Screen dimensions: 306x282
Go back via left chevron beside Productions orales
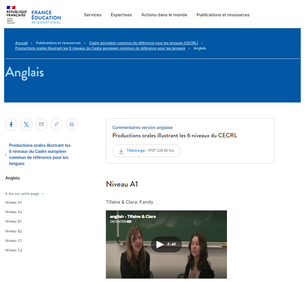(6, 155)
